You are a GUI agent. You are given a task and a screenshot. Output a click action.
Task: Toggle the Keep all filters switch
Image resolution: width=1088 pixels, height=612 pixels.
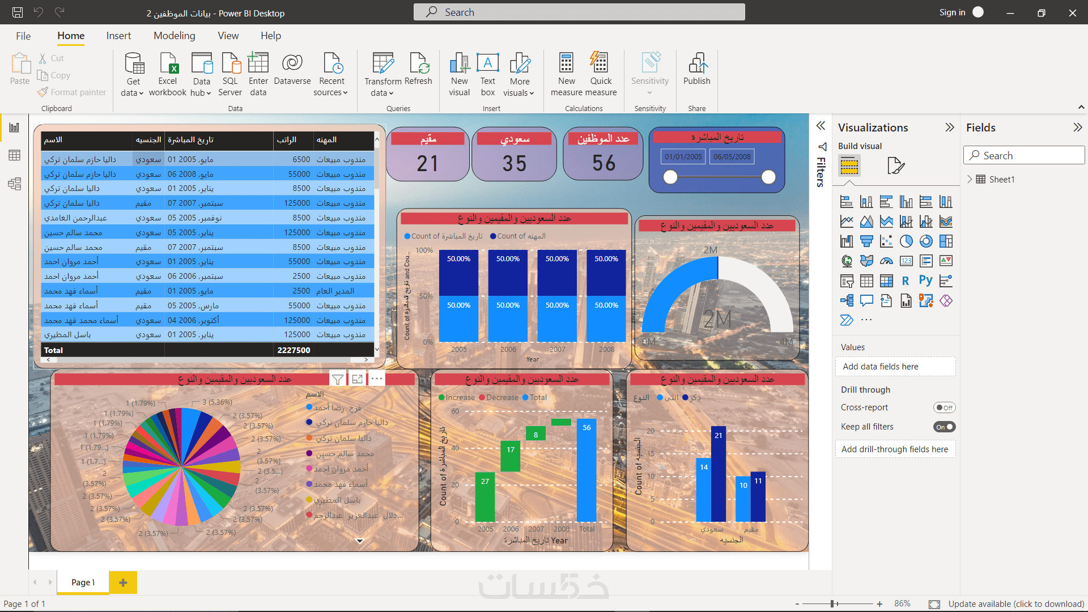click(944, 427)
